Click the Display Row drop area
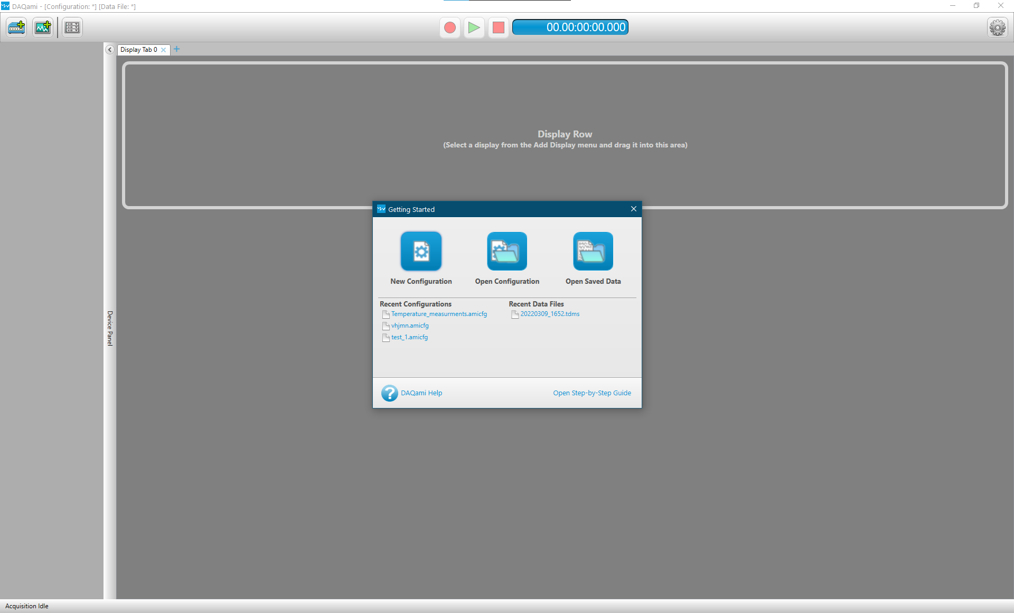The width and height of the screenshot is (1014, 613). click(565, 135)
